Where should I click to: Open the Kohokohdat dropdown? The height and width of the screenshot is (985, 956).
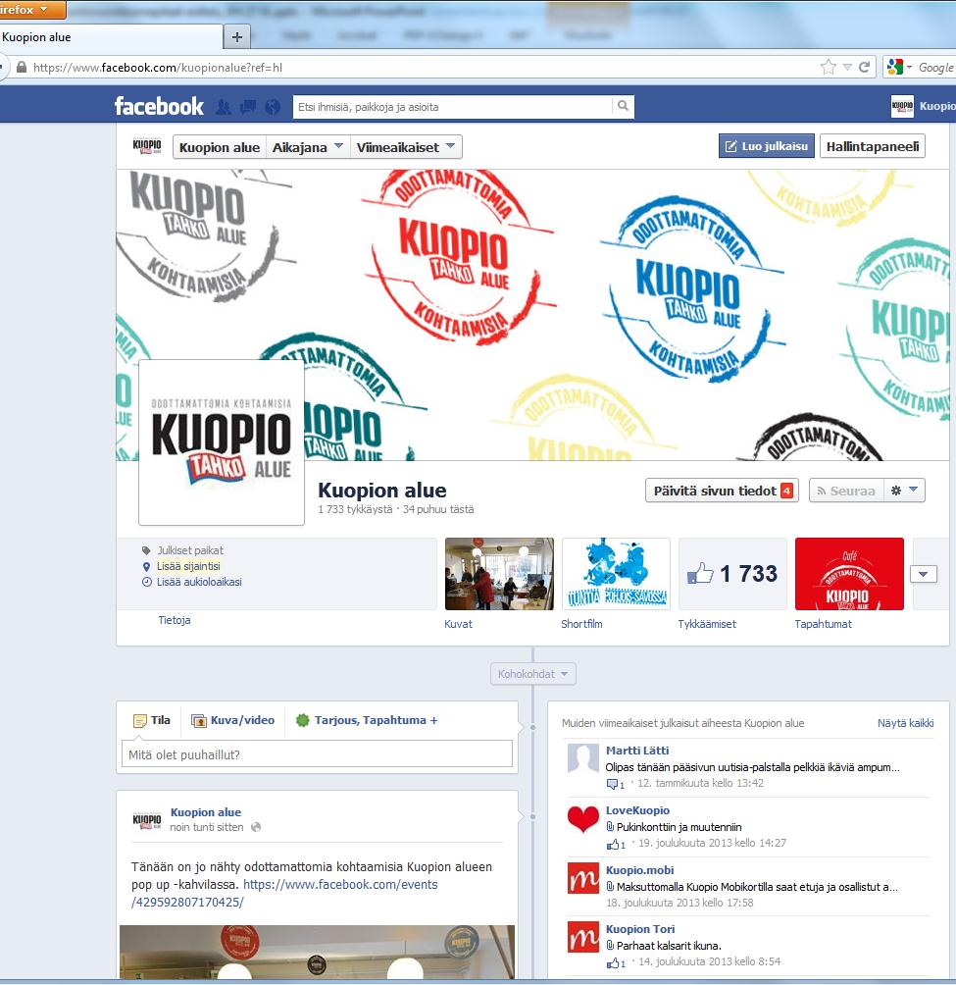533,674
